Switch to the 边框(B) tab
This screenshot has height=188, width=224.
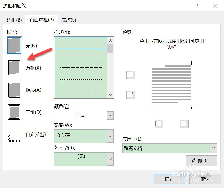pyautogui.click(x=14, y=20)
